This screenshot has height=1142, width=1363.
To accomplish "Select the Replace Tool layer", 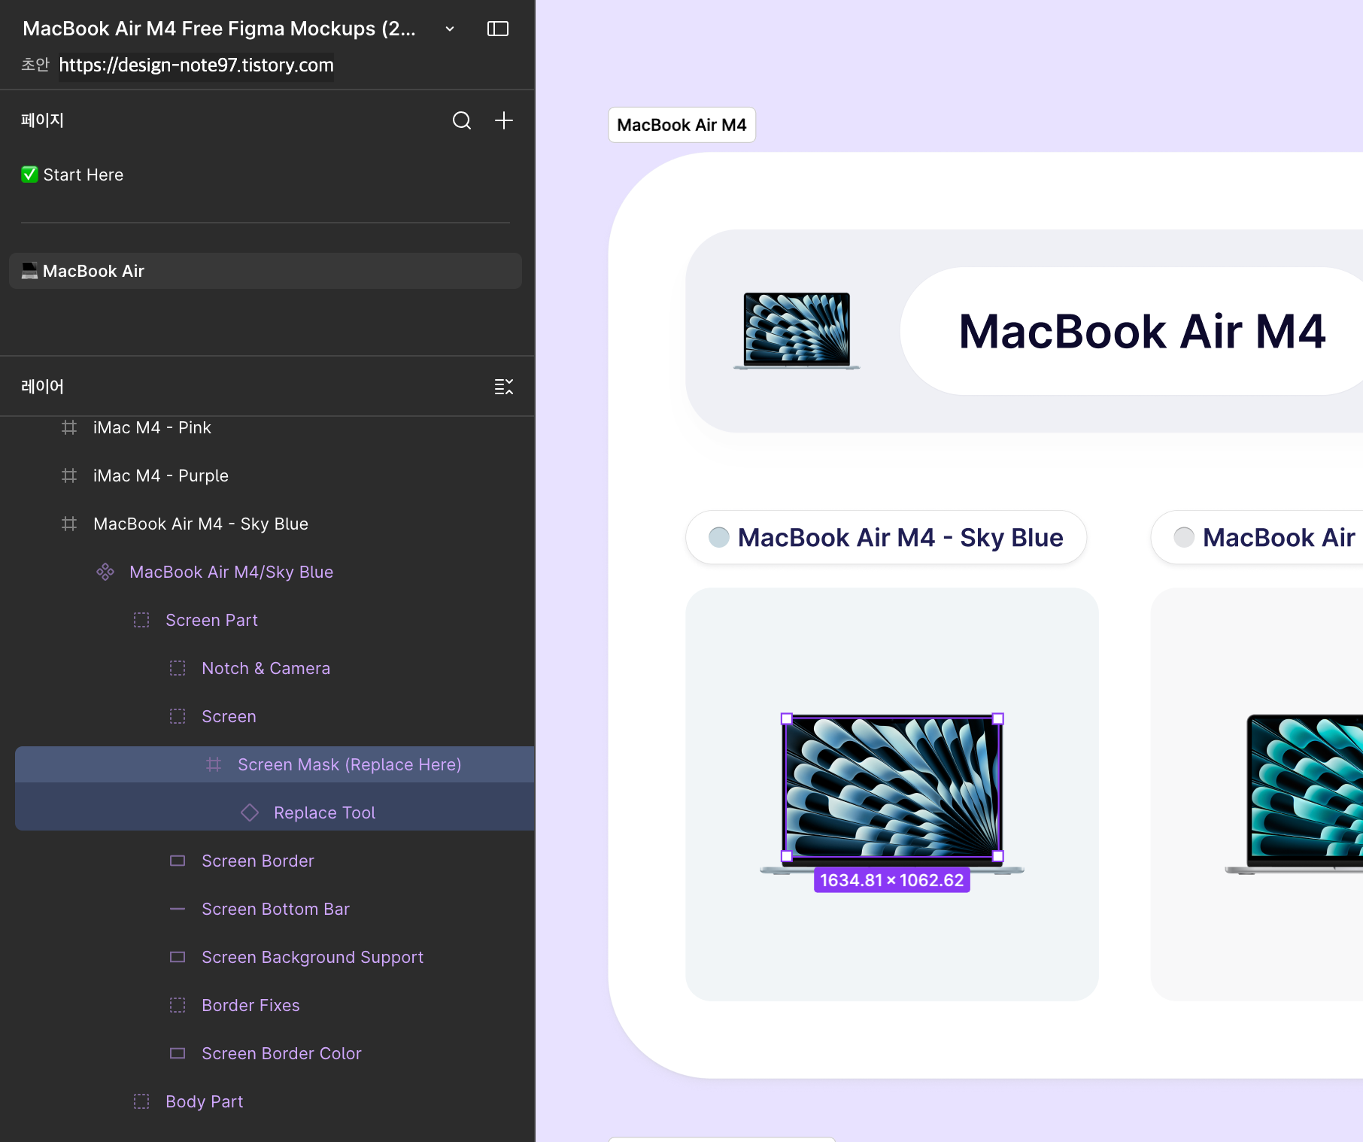I will tap(275, 812).
